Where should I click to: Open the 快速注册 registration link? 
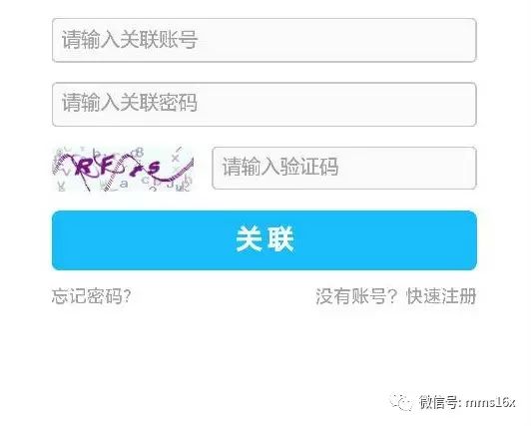coord(441,296)
